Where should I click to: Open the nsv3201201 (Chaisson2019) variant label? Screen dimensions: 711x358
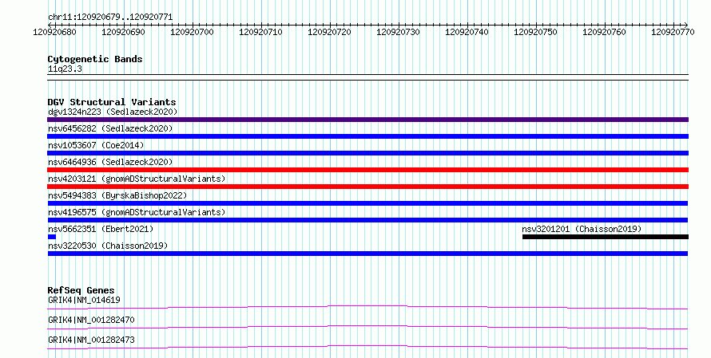click(x=582, y=229)
